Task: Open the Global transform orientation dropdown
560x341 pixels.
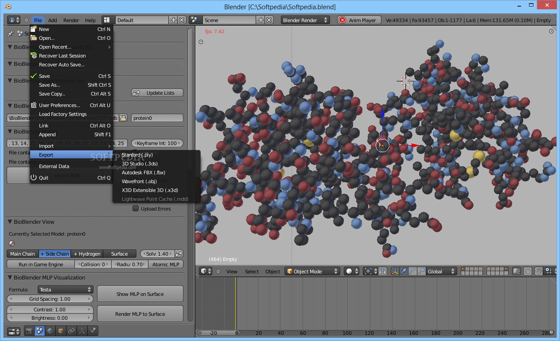Action: [442, 272]
